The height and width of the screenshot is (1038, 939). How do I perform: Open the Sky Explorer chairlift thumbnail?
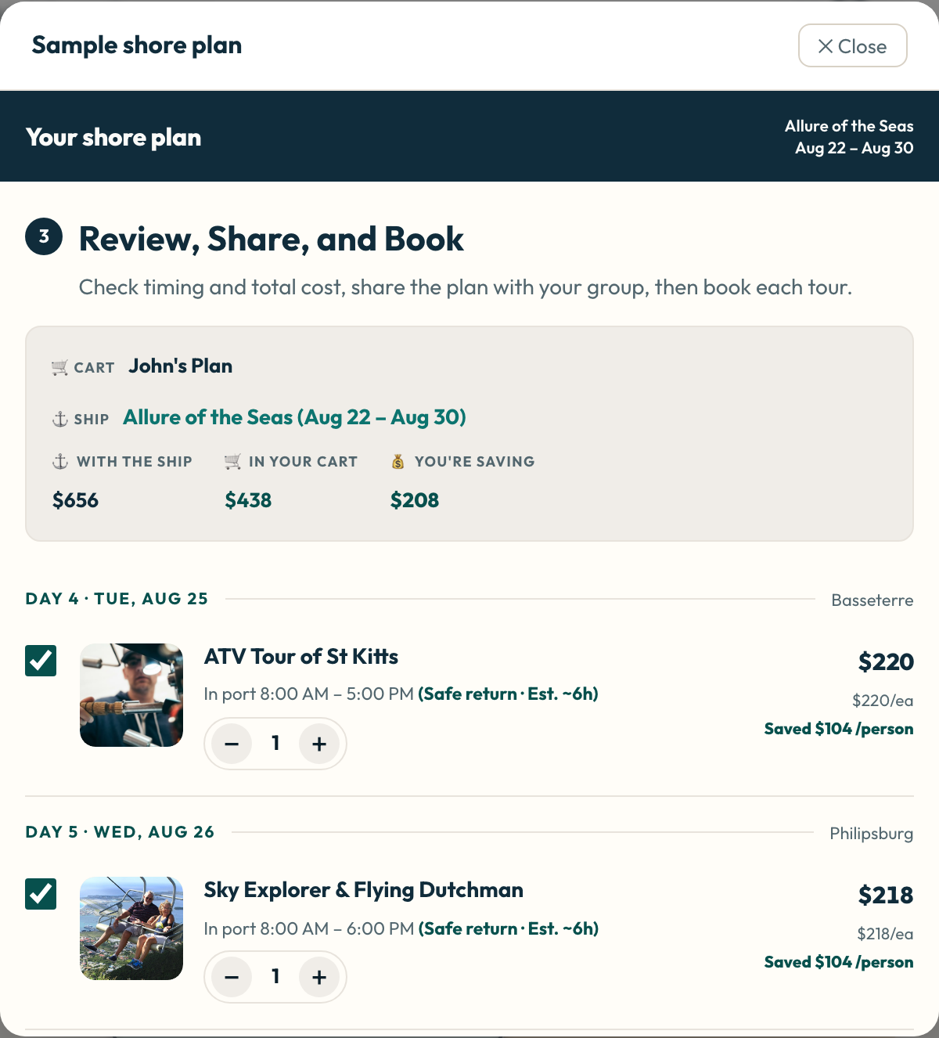pyautogui.click(x=131, y=928)
